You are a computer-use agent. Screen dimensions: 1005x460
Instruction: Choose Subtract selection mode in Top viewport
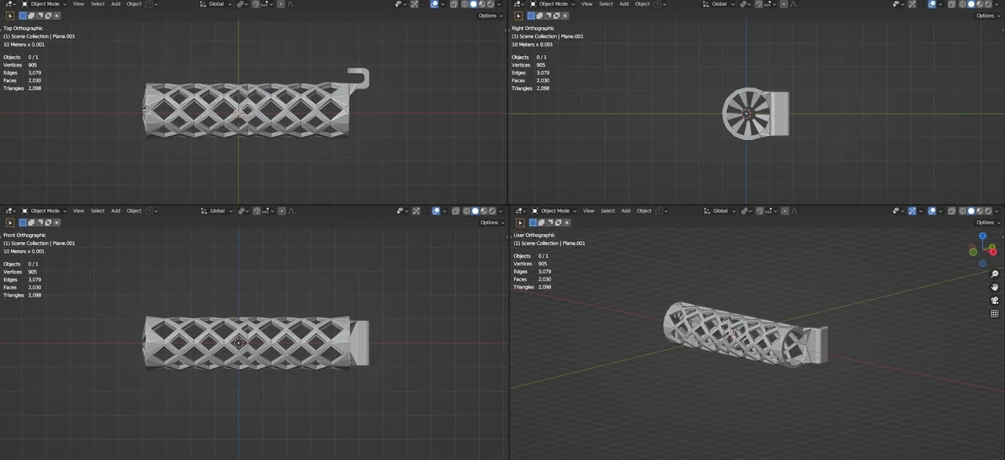[x=40, y=15]
